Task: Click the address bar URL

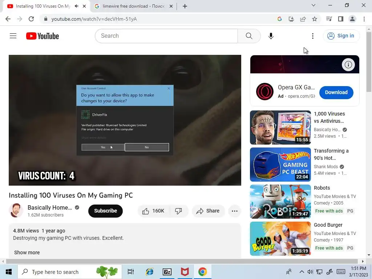Action: point(94,19)
